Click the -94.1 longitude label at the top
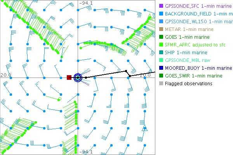Viewport: 233px width, 155px height. 86,3
